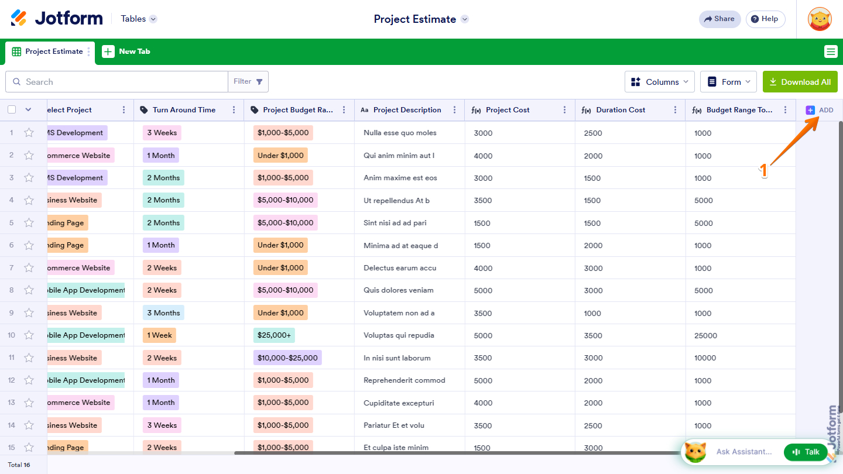The height and width of the screenshot is (474, 843).
Task: Open Budget Range To column options menu
Action: pyautogui.click(x=786, y=110)
